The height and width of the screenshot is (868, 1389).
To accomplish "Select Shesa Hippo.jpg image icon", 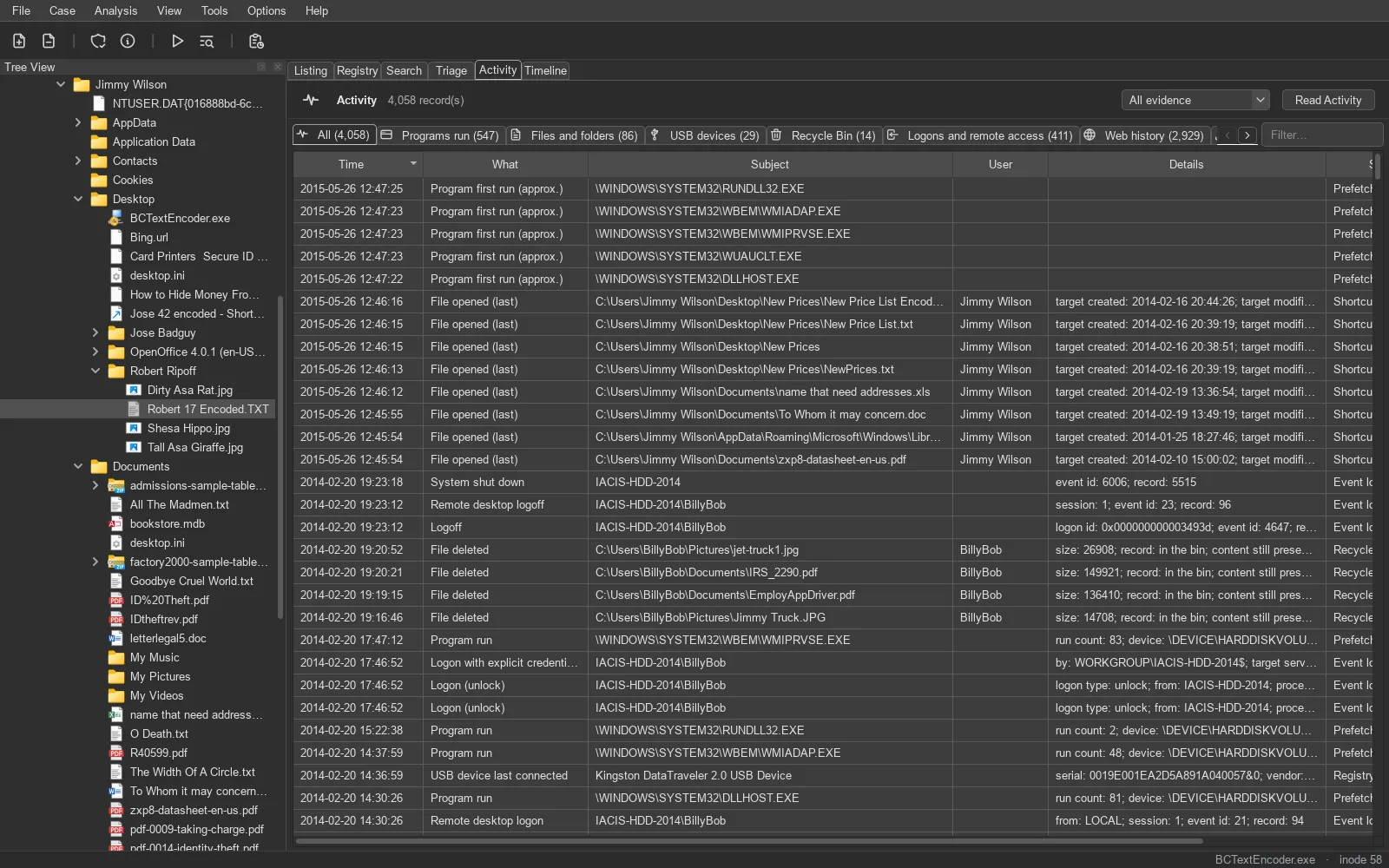I will coord(134,428).
